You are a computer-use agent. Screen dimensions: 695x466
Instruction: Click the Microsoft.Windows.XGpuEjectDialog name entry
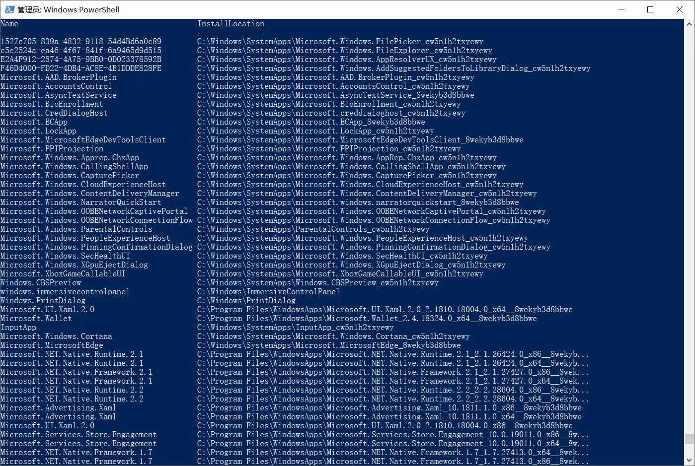point(74,265)
